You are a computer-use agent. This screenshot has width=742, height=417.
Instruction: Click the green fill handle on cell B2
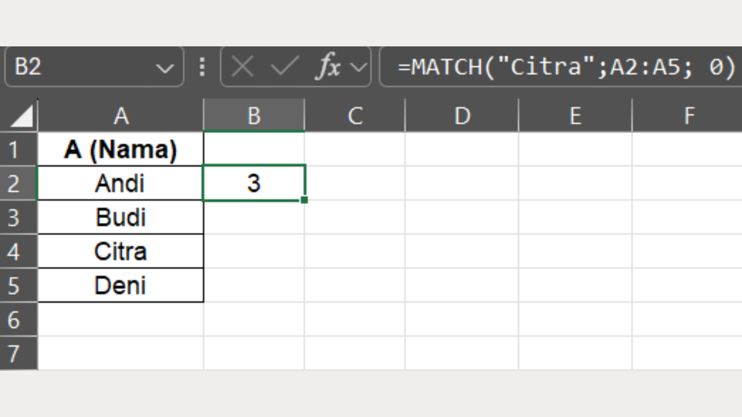304,200
